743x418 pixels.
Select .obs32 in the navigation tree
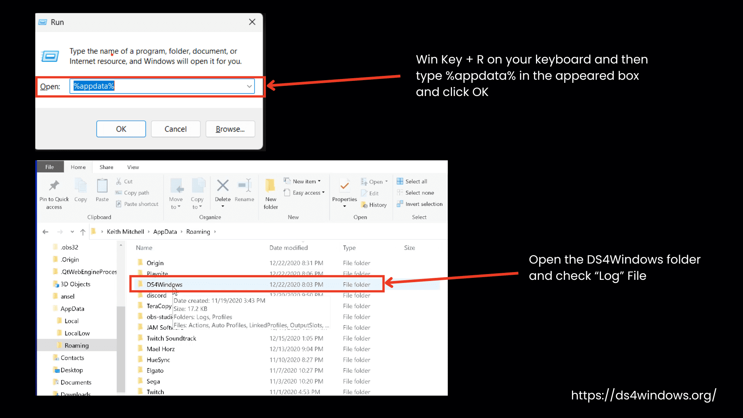[x=69, y=247]
